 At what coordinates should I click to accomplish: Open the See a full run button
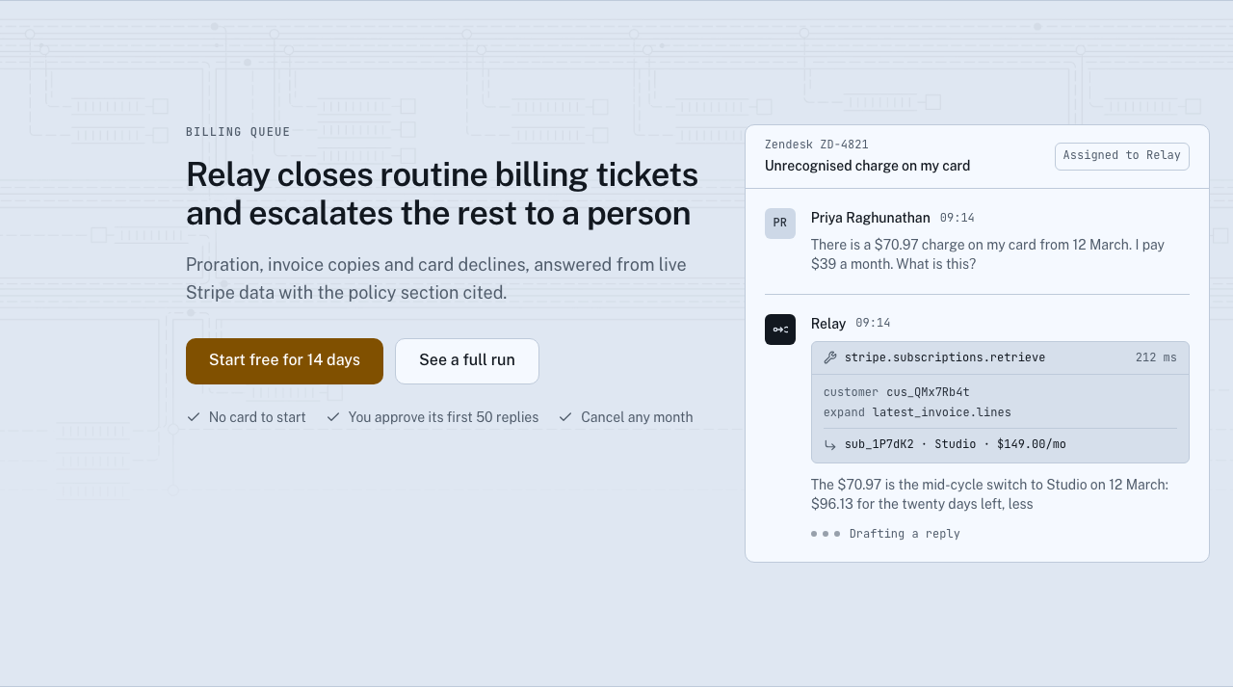click(x=467, y=361)
